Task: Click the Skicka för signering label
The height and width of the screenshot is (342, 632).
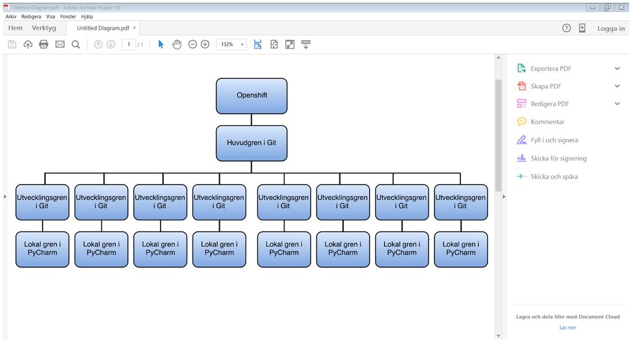Action: (558, 158)
